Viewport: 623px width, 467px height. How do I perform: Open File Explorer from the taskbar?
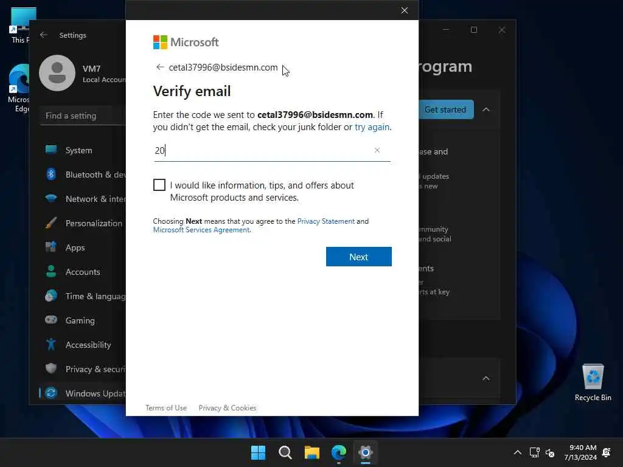312,452
